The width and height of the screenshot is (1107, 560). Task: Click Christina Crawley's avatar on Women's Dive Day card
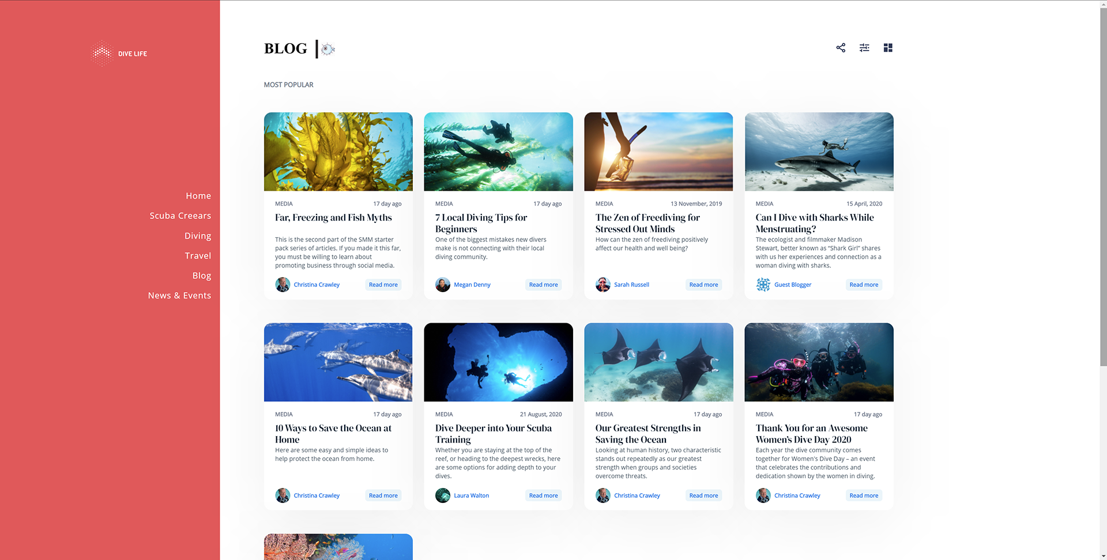(763, 495)
